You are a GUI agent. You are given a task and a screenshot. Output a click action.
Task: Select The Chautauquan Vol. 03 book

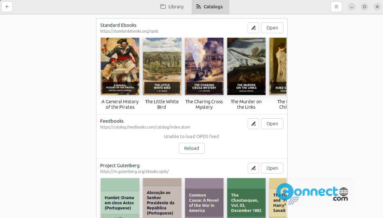click(x=246, y=198)
